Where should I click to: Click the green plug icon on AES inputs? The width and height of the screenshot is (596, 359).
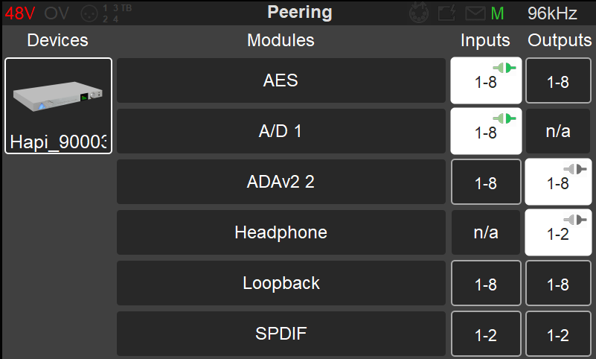504,68
